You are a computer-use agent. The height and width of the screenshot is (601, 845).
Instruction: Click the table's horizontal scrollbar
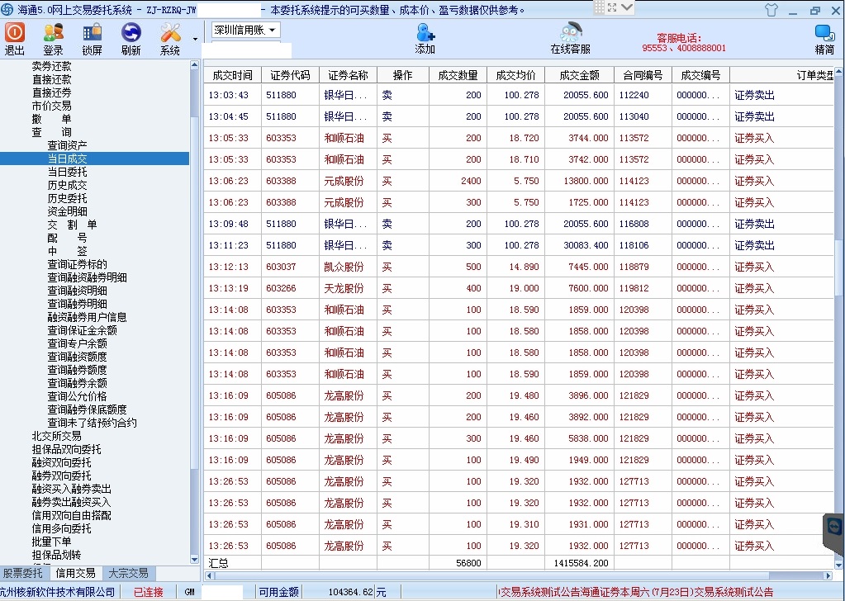pos(496,575)
